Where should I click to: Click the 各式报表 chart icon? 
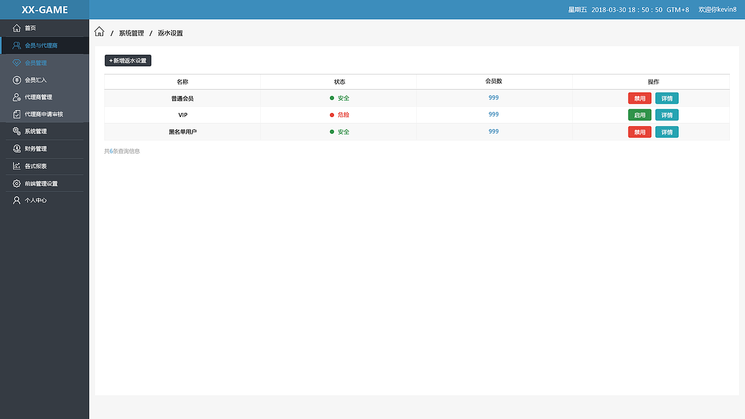tap(17, 166)
